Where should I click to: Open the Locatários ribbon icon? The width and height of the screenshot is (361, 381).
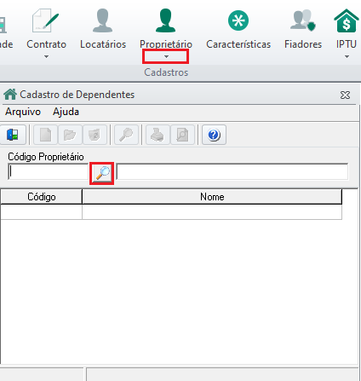point(102,20)
